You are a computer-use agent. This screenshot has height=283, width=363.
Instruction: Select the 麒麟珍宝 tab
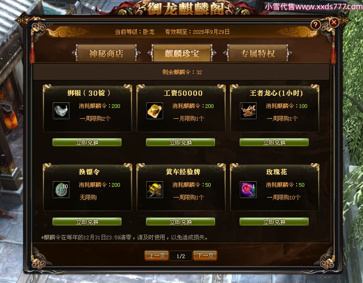tap(182, 54)
